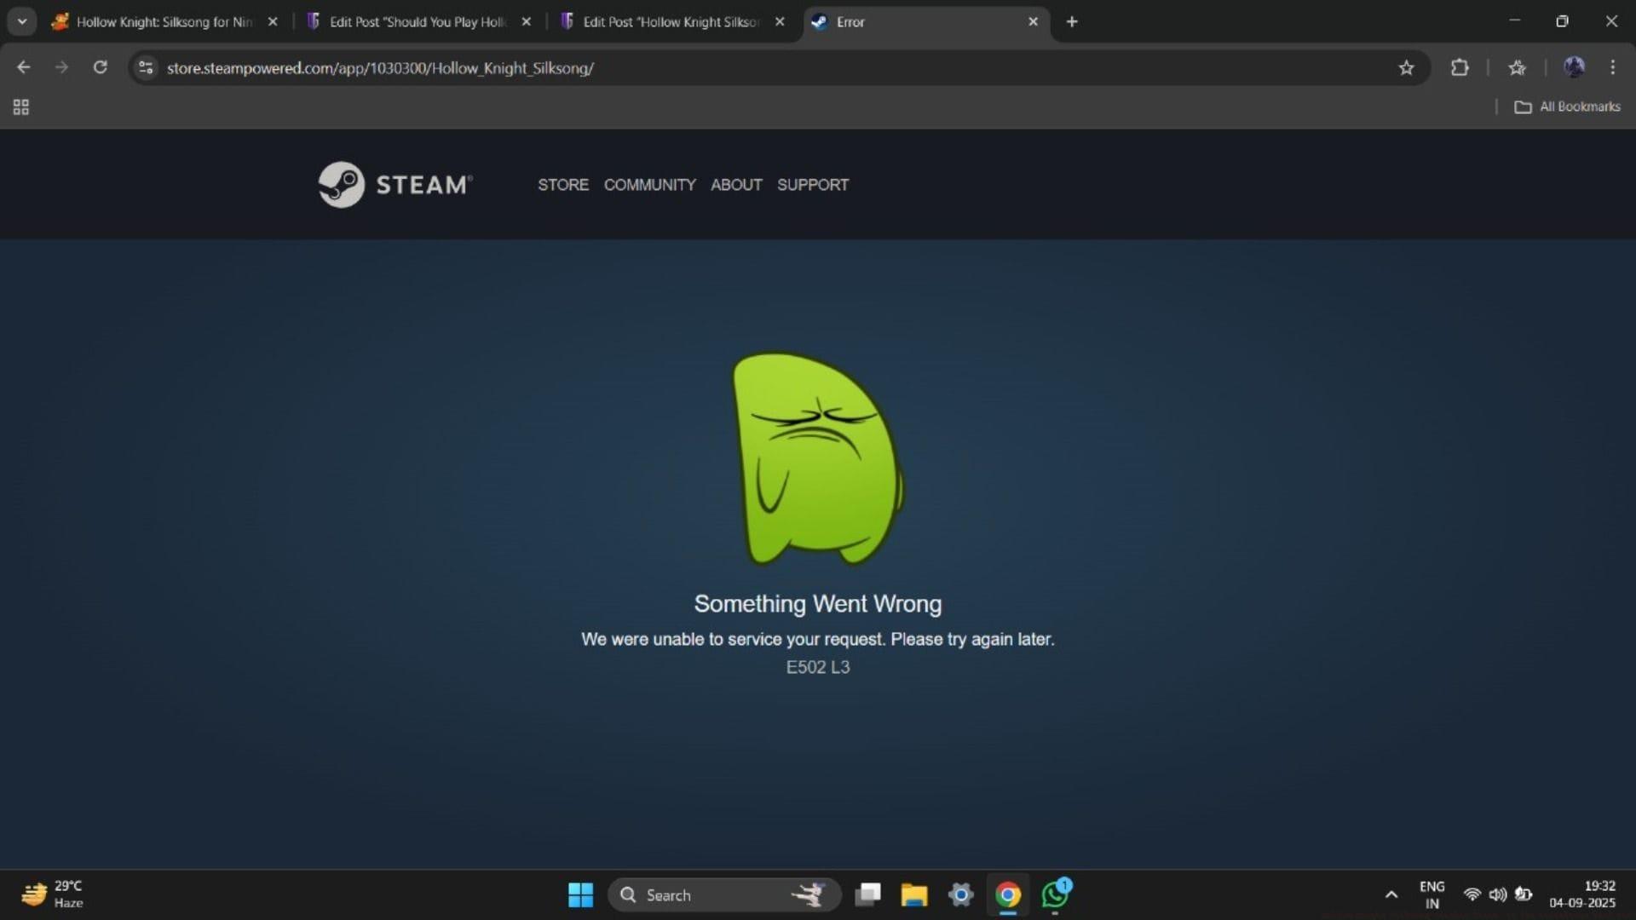Click the Chrome profile avatar
Image resolution: width=1636 pixels, height=920 pixels.
(x=1574, y=67)
